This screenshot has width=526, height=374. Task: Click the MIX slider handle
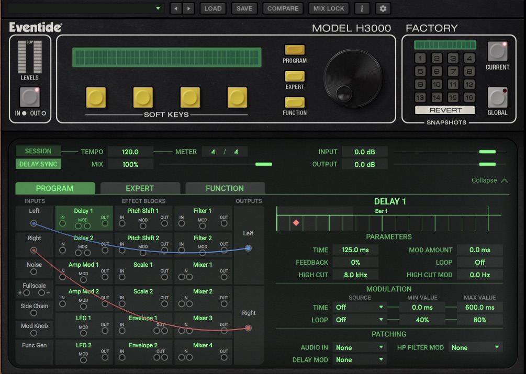click(x=264, y=164)
